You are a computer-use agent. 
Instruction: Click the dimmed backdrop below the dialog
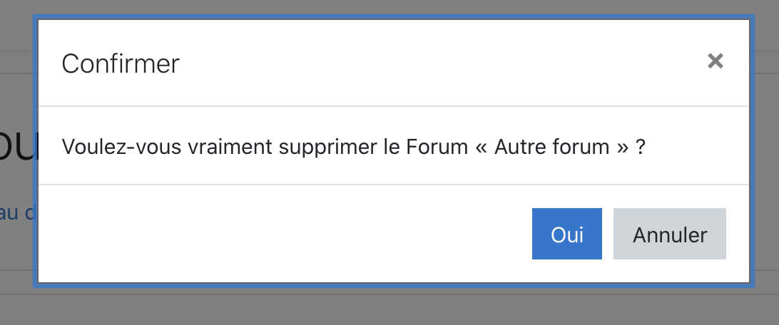[389, 308]
